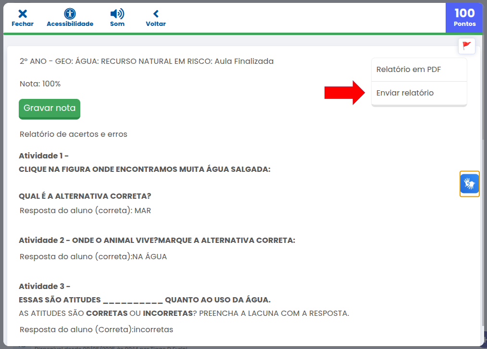Click the Nota: 100% grade text
The height and width of the screenshot is (349, 487).
pyautogui.click(x=40, y=84)
